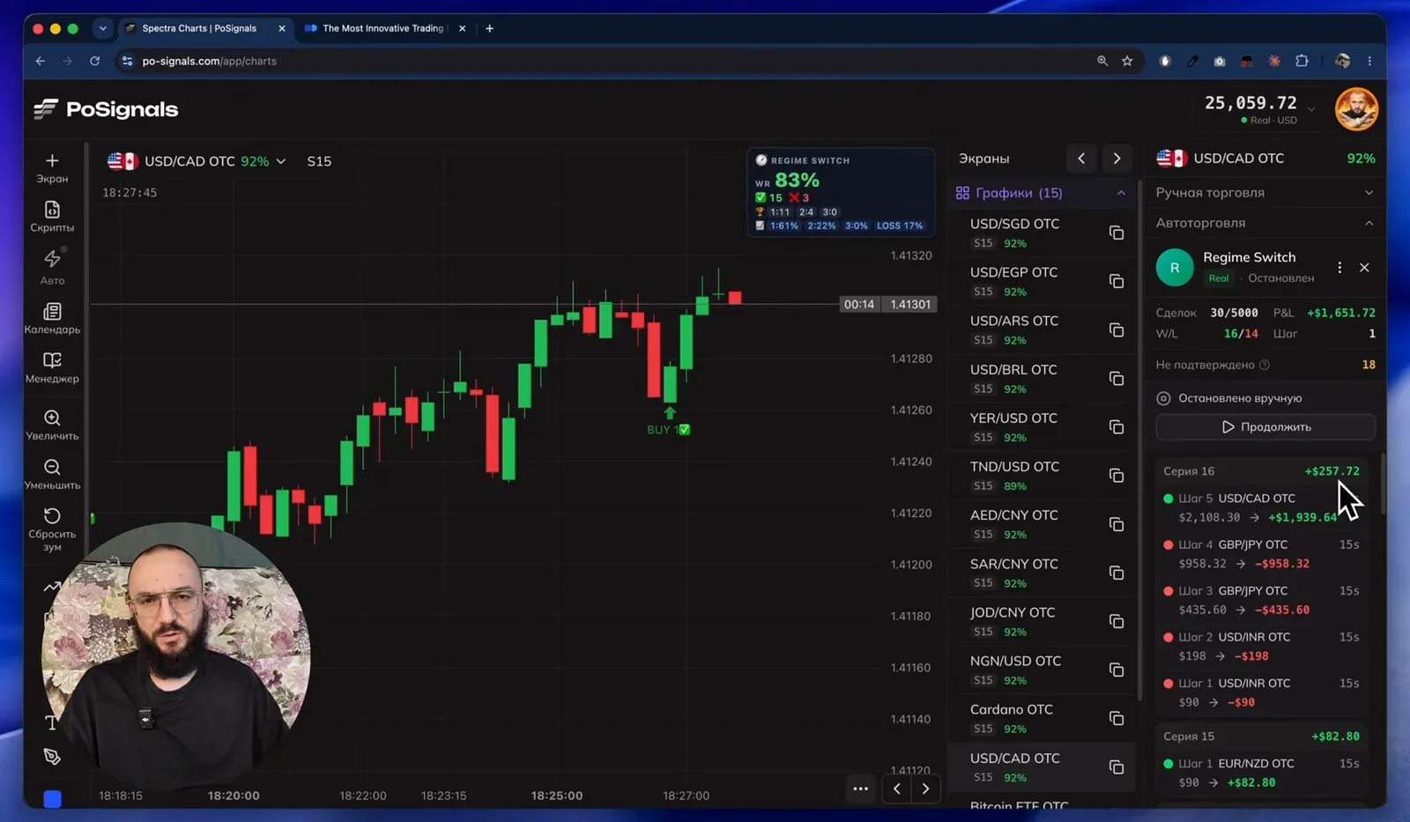Zoom out with Уменьшить icon
Viewport: 1410px width, 822px height.
[52, 474]
